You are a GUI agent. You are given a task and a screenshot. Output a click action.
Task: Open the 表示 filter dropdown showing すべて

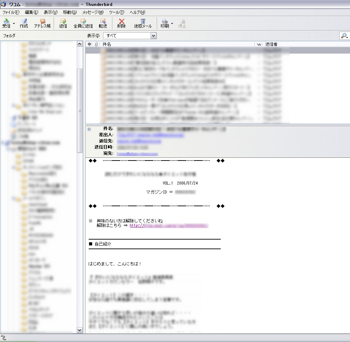[130, 36]
